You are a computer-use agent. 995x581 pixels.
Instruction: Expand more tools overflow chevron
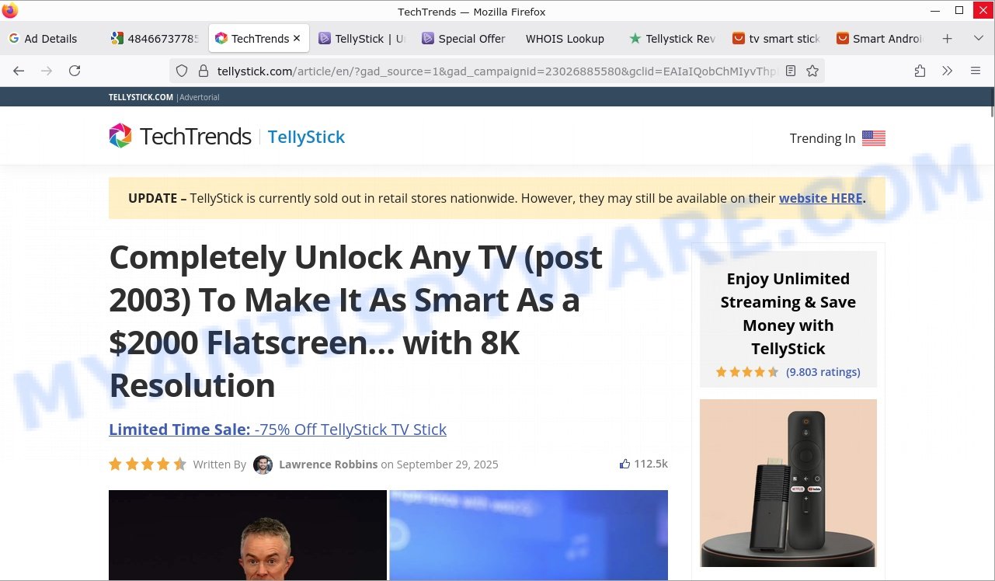click(947, 71)
